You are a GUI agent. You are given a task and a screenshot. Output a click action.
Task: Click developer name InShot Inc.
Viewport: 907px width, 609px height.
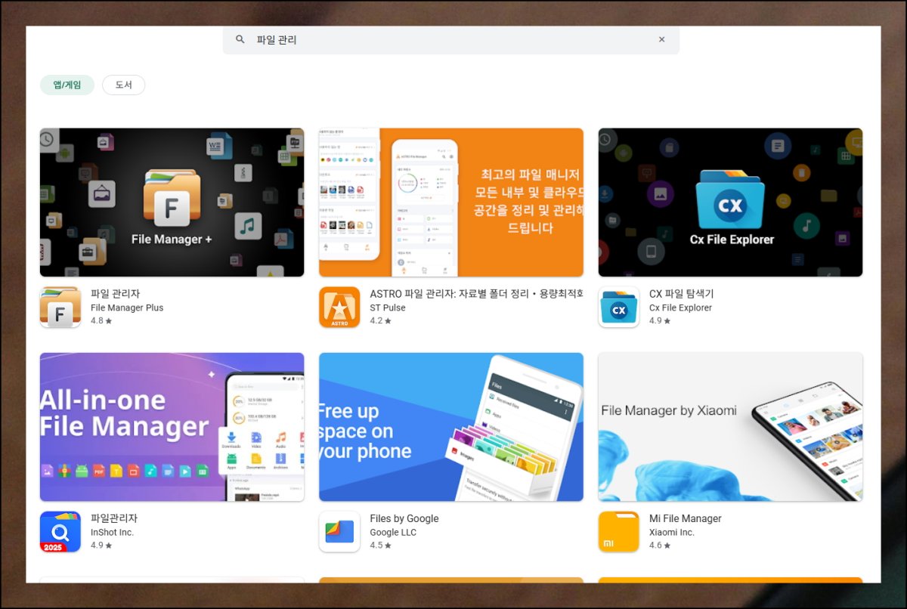tap(112, 532)
